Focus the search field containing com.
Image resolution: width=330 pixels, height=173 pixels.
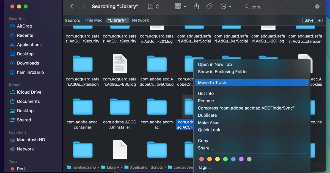[x=282, y=7]
